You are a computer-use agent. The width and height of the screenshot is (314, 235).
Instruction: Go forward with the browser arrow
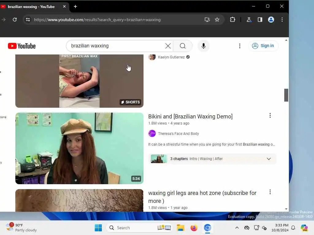tap(4, 20)
